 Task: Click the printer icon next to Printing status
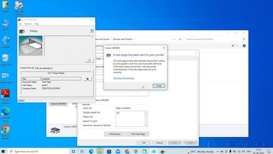22,31
